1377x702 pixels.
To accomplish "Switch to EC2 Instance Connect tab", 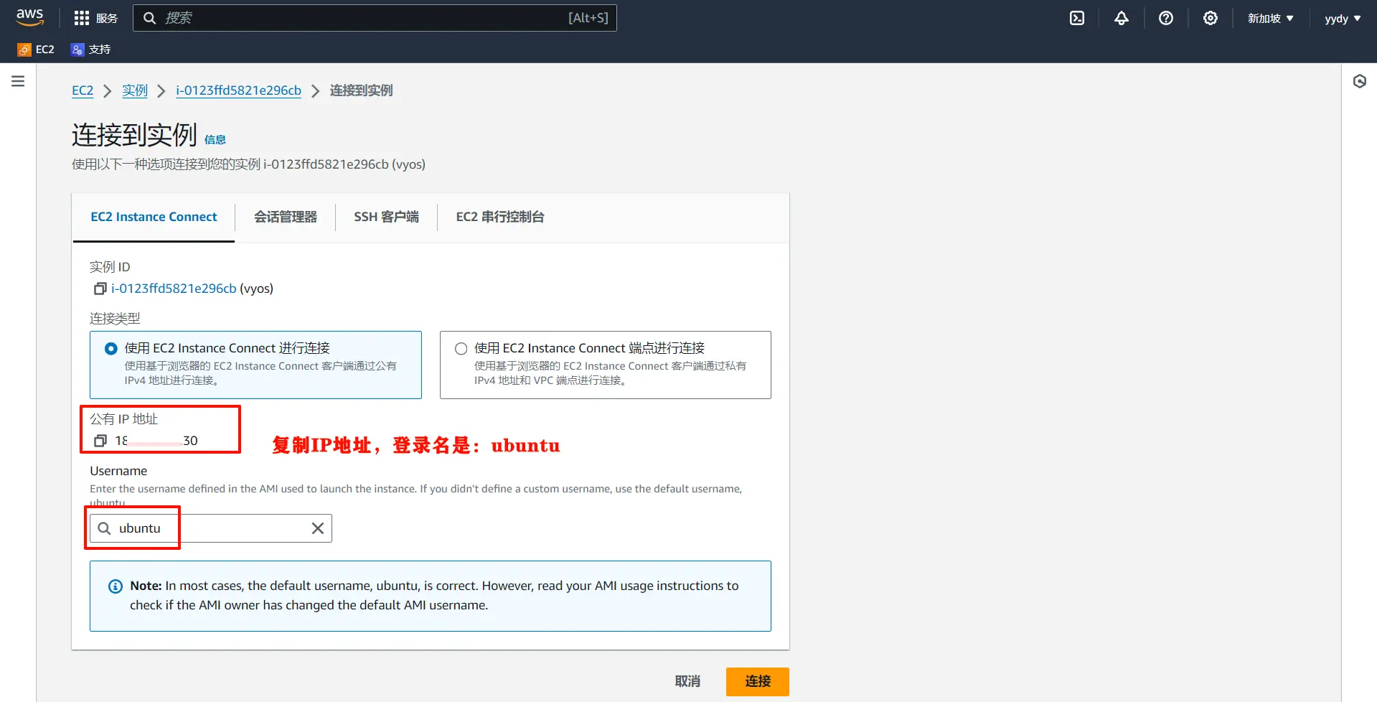I will point(154,217).
